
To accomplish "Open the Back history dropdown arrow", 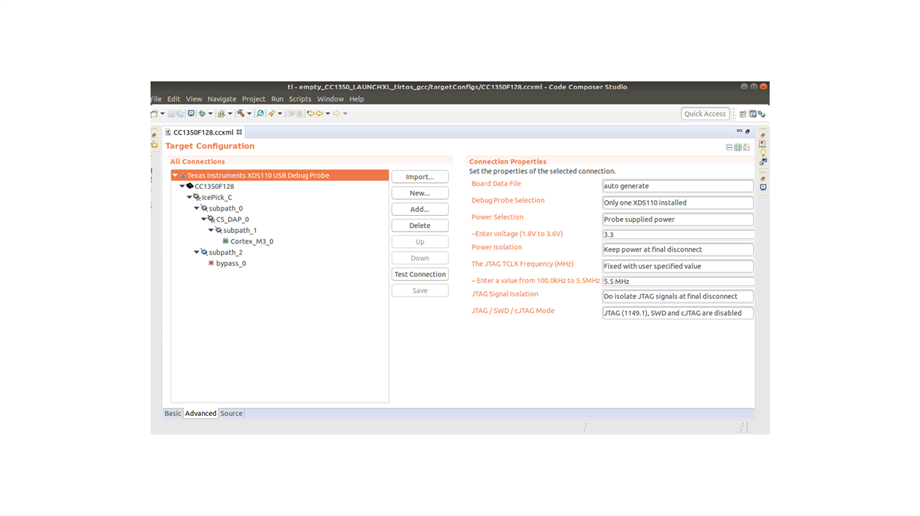I will coord(328,114).
